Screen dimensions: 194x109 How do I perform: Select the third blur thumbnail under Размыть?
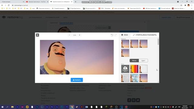143,44
